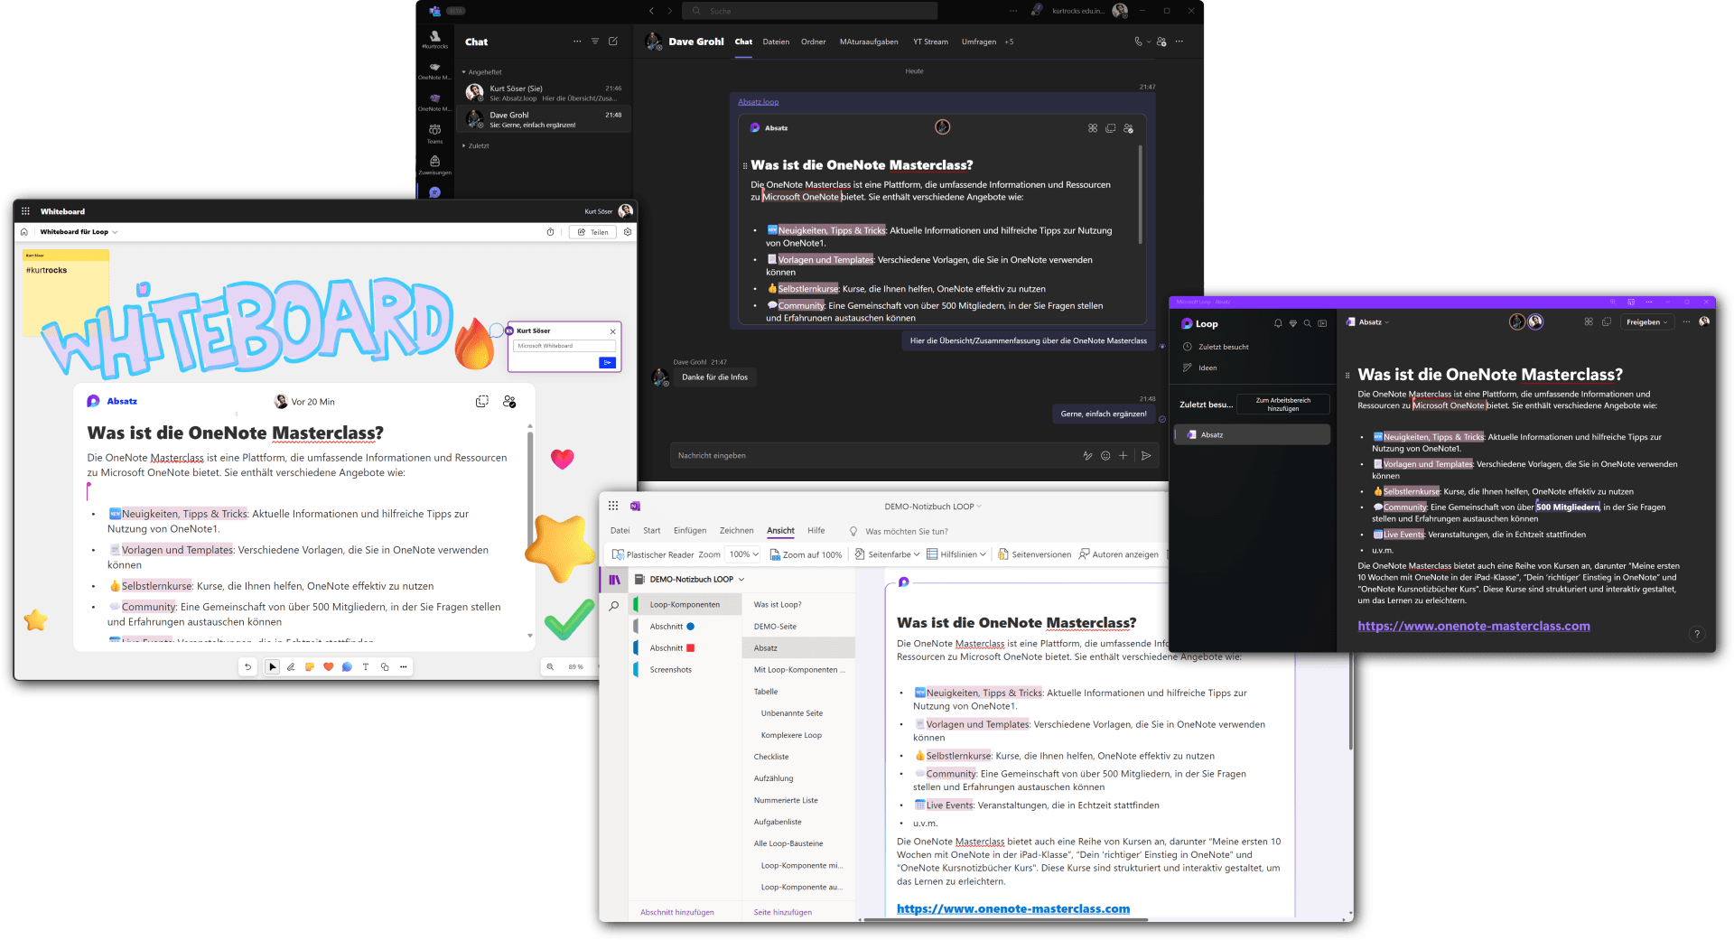
Task: Undo last action in Whiteboard
Action: click(248, 667)
